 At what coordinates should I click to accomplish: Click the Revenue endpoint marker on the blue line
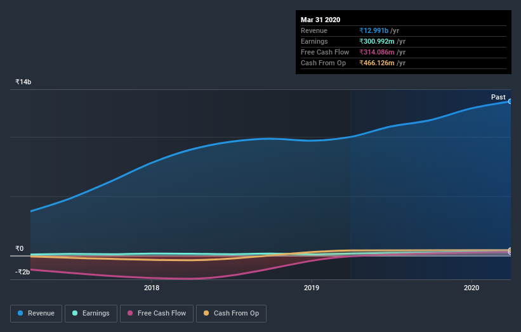point(510,101)
